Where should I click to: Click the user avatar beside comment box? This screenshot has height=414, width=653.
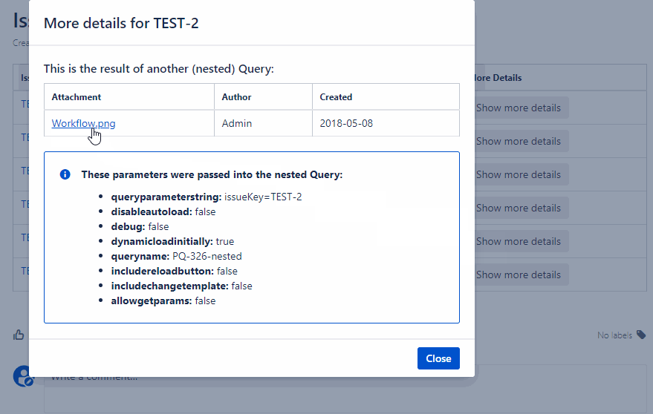point(22,376)
